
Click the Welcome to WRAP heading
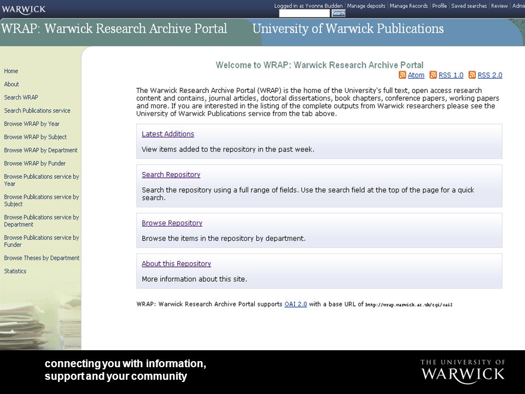[x=319, y=65]
